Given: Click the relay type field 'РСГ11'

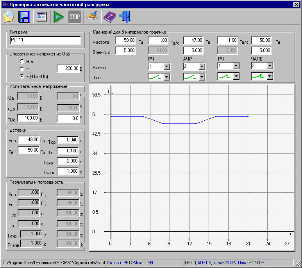Looking at the screenshot, I should (x=45, y=40).
